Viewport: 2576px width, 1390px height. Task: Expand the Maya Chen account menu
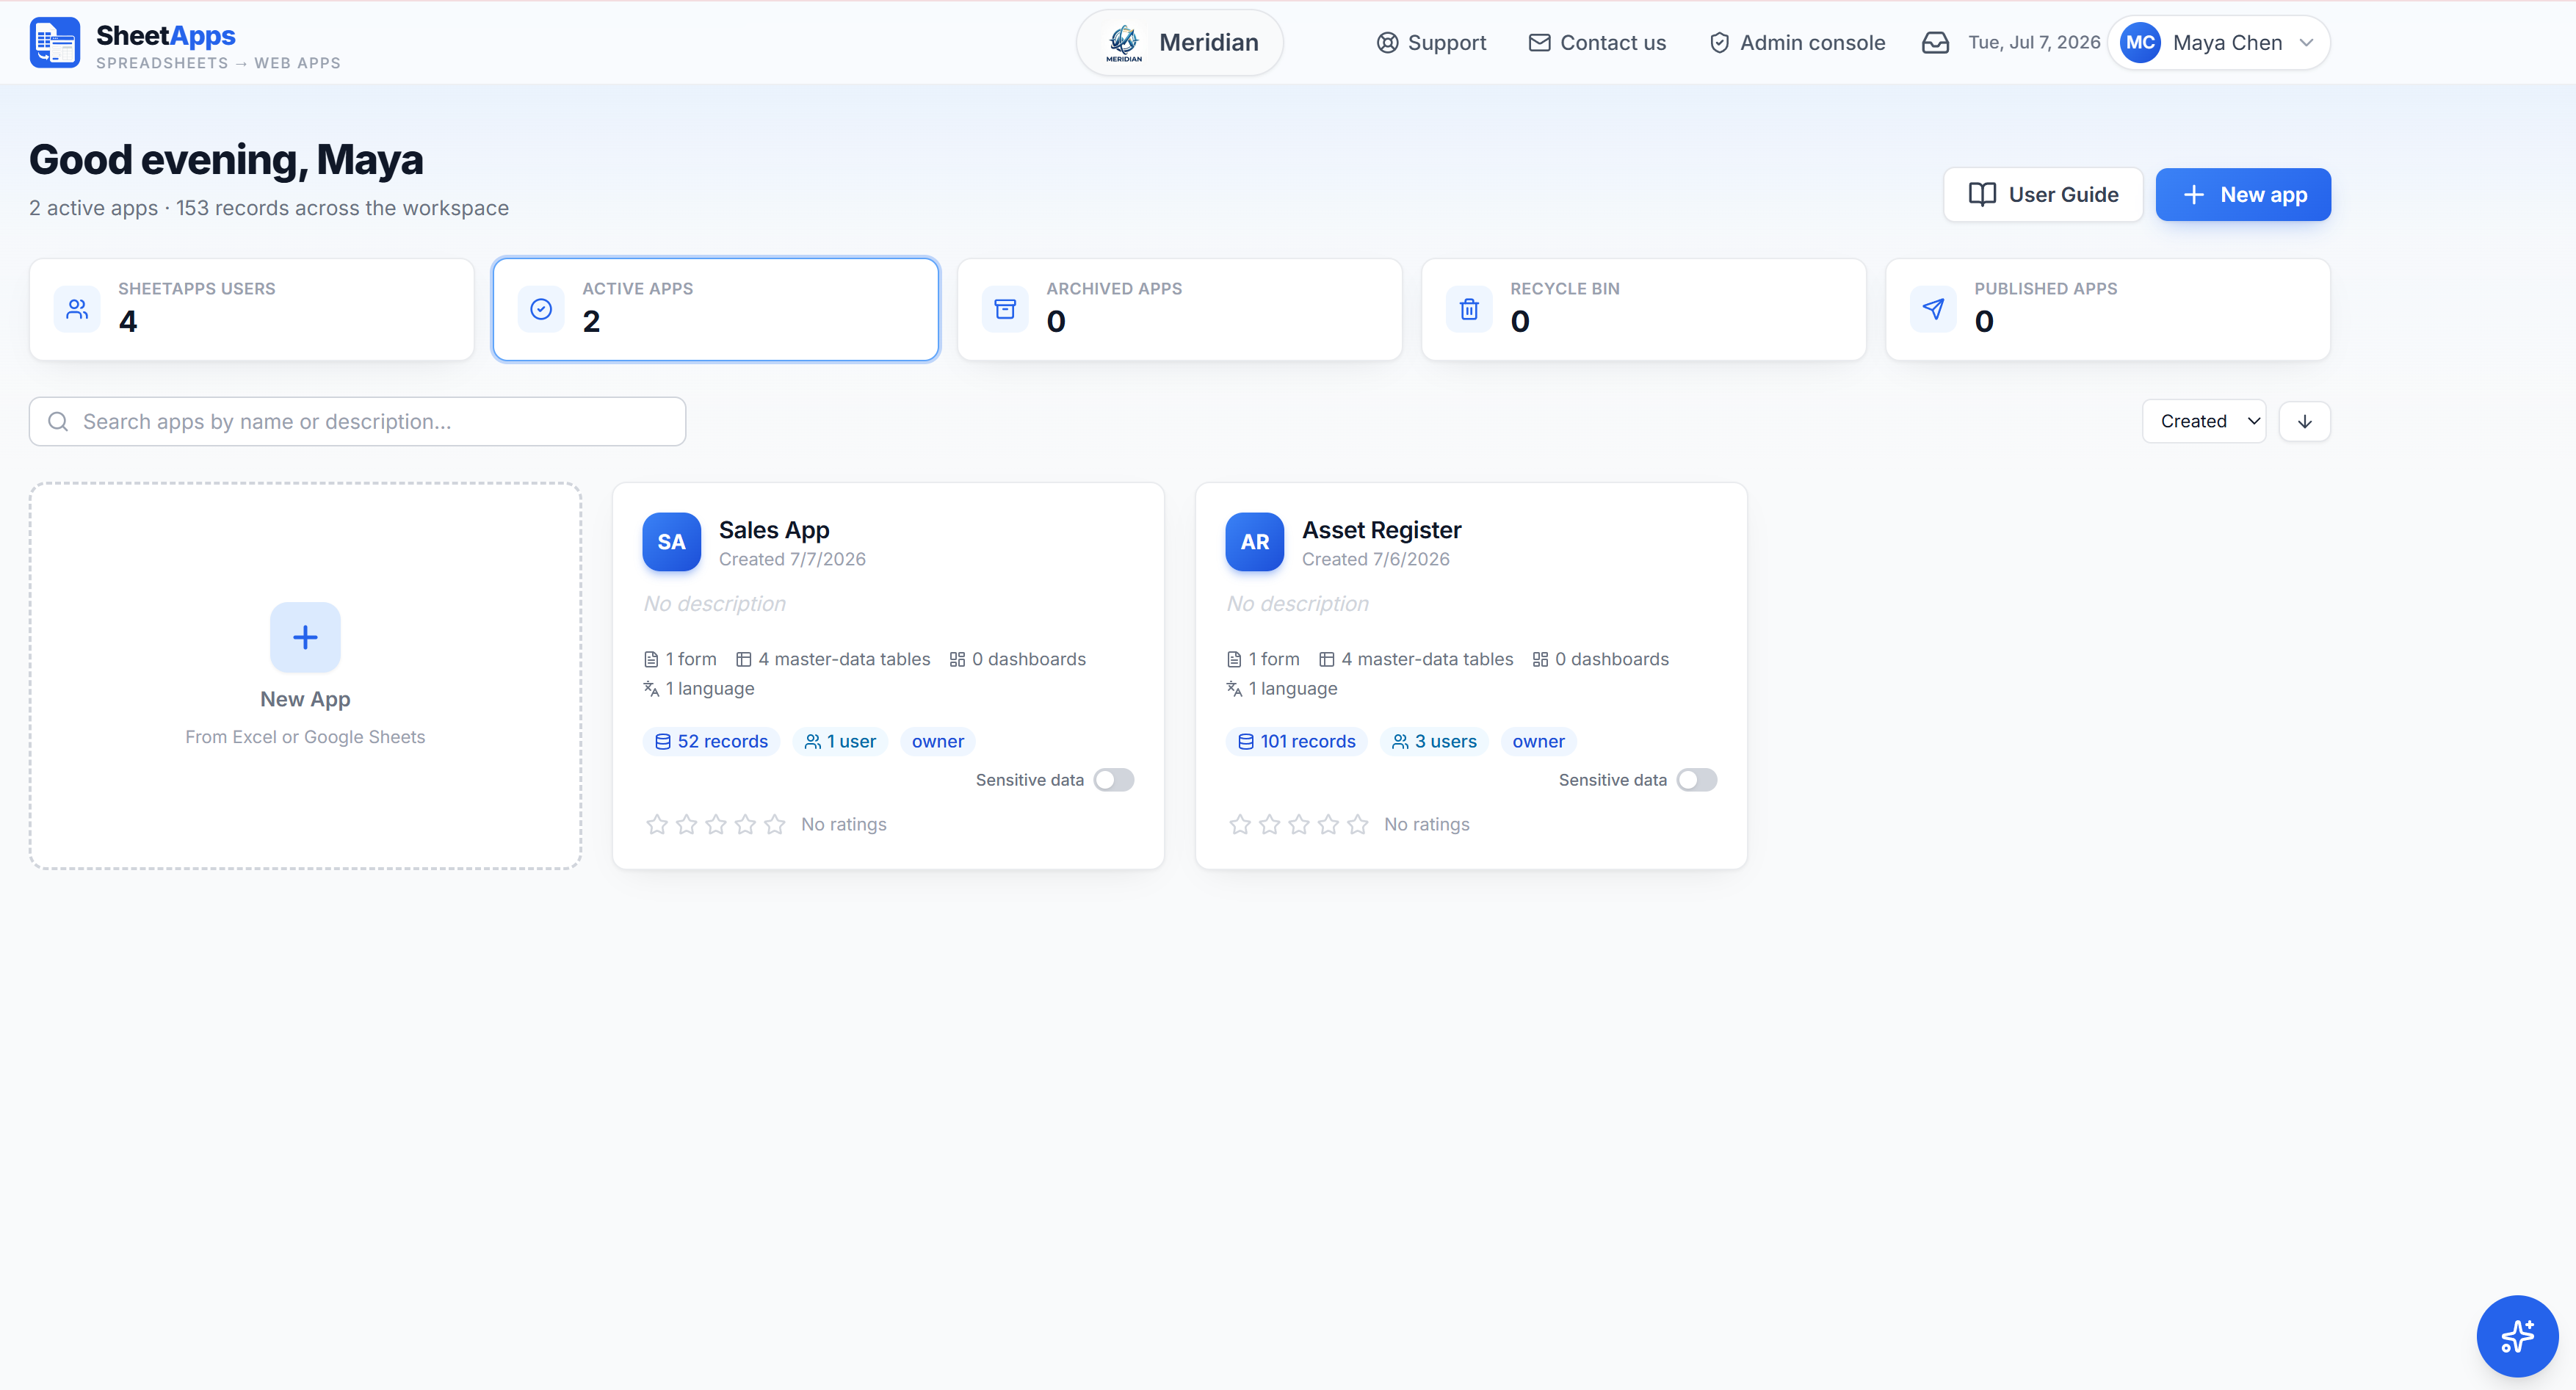[2219, 42]
